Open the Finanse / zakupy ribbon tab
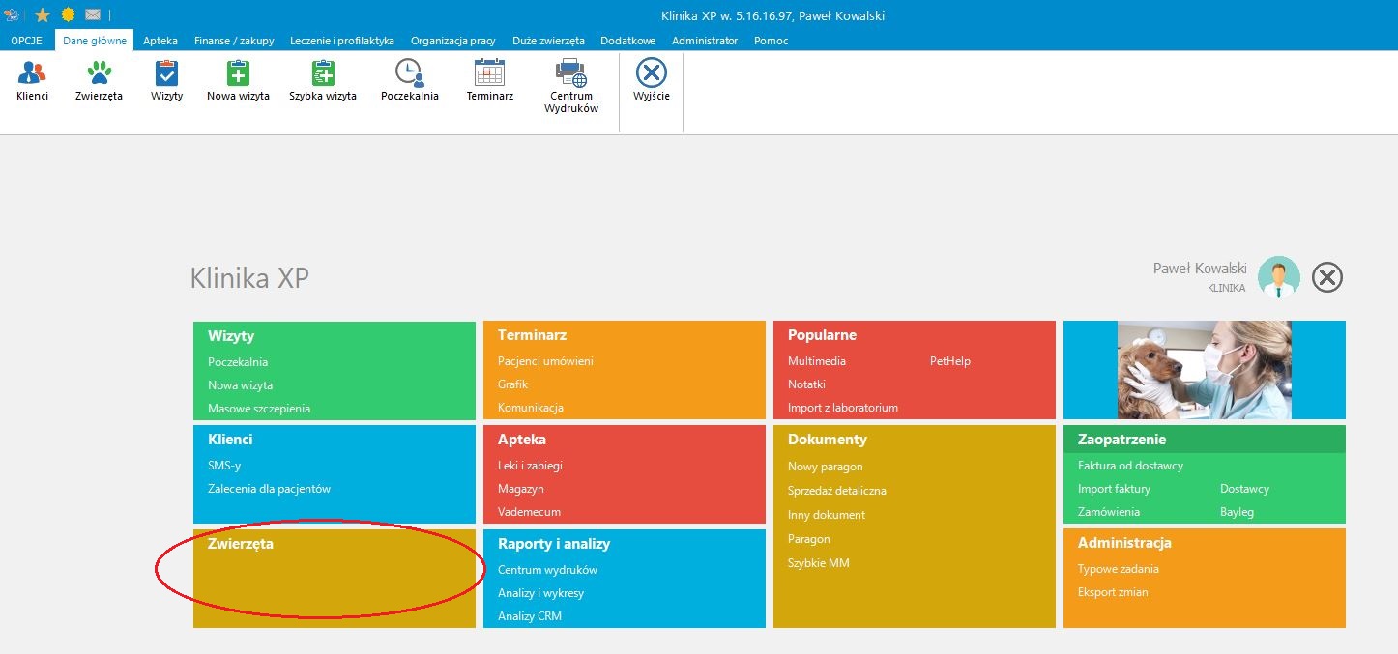 coord(234,41)
